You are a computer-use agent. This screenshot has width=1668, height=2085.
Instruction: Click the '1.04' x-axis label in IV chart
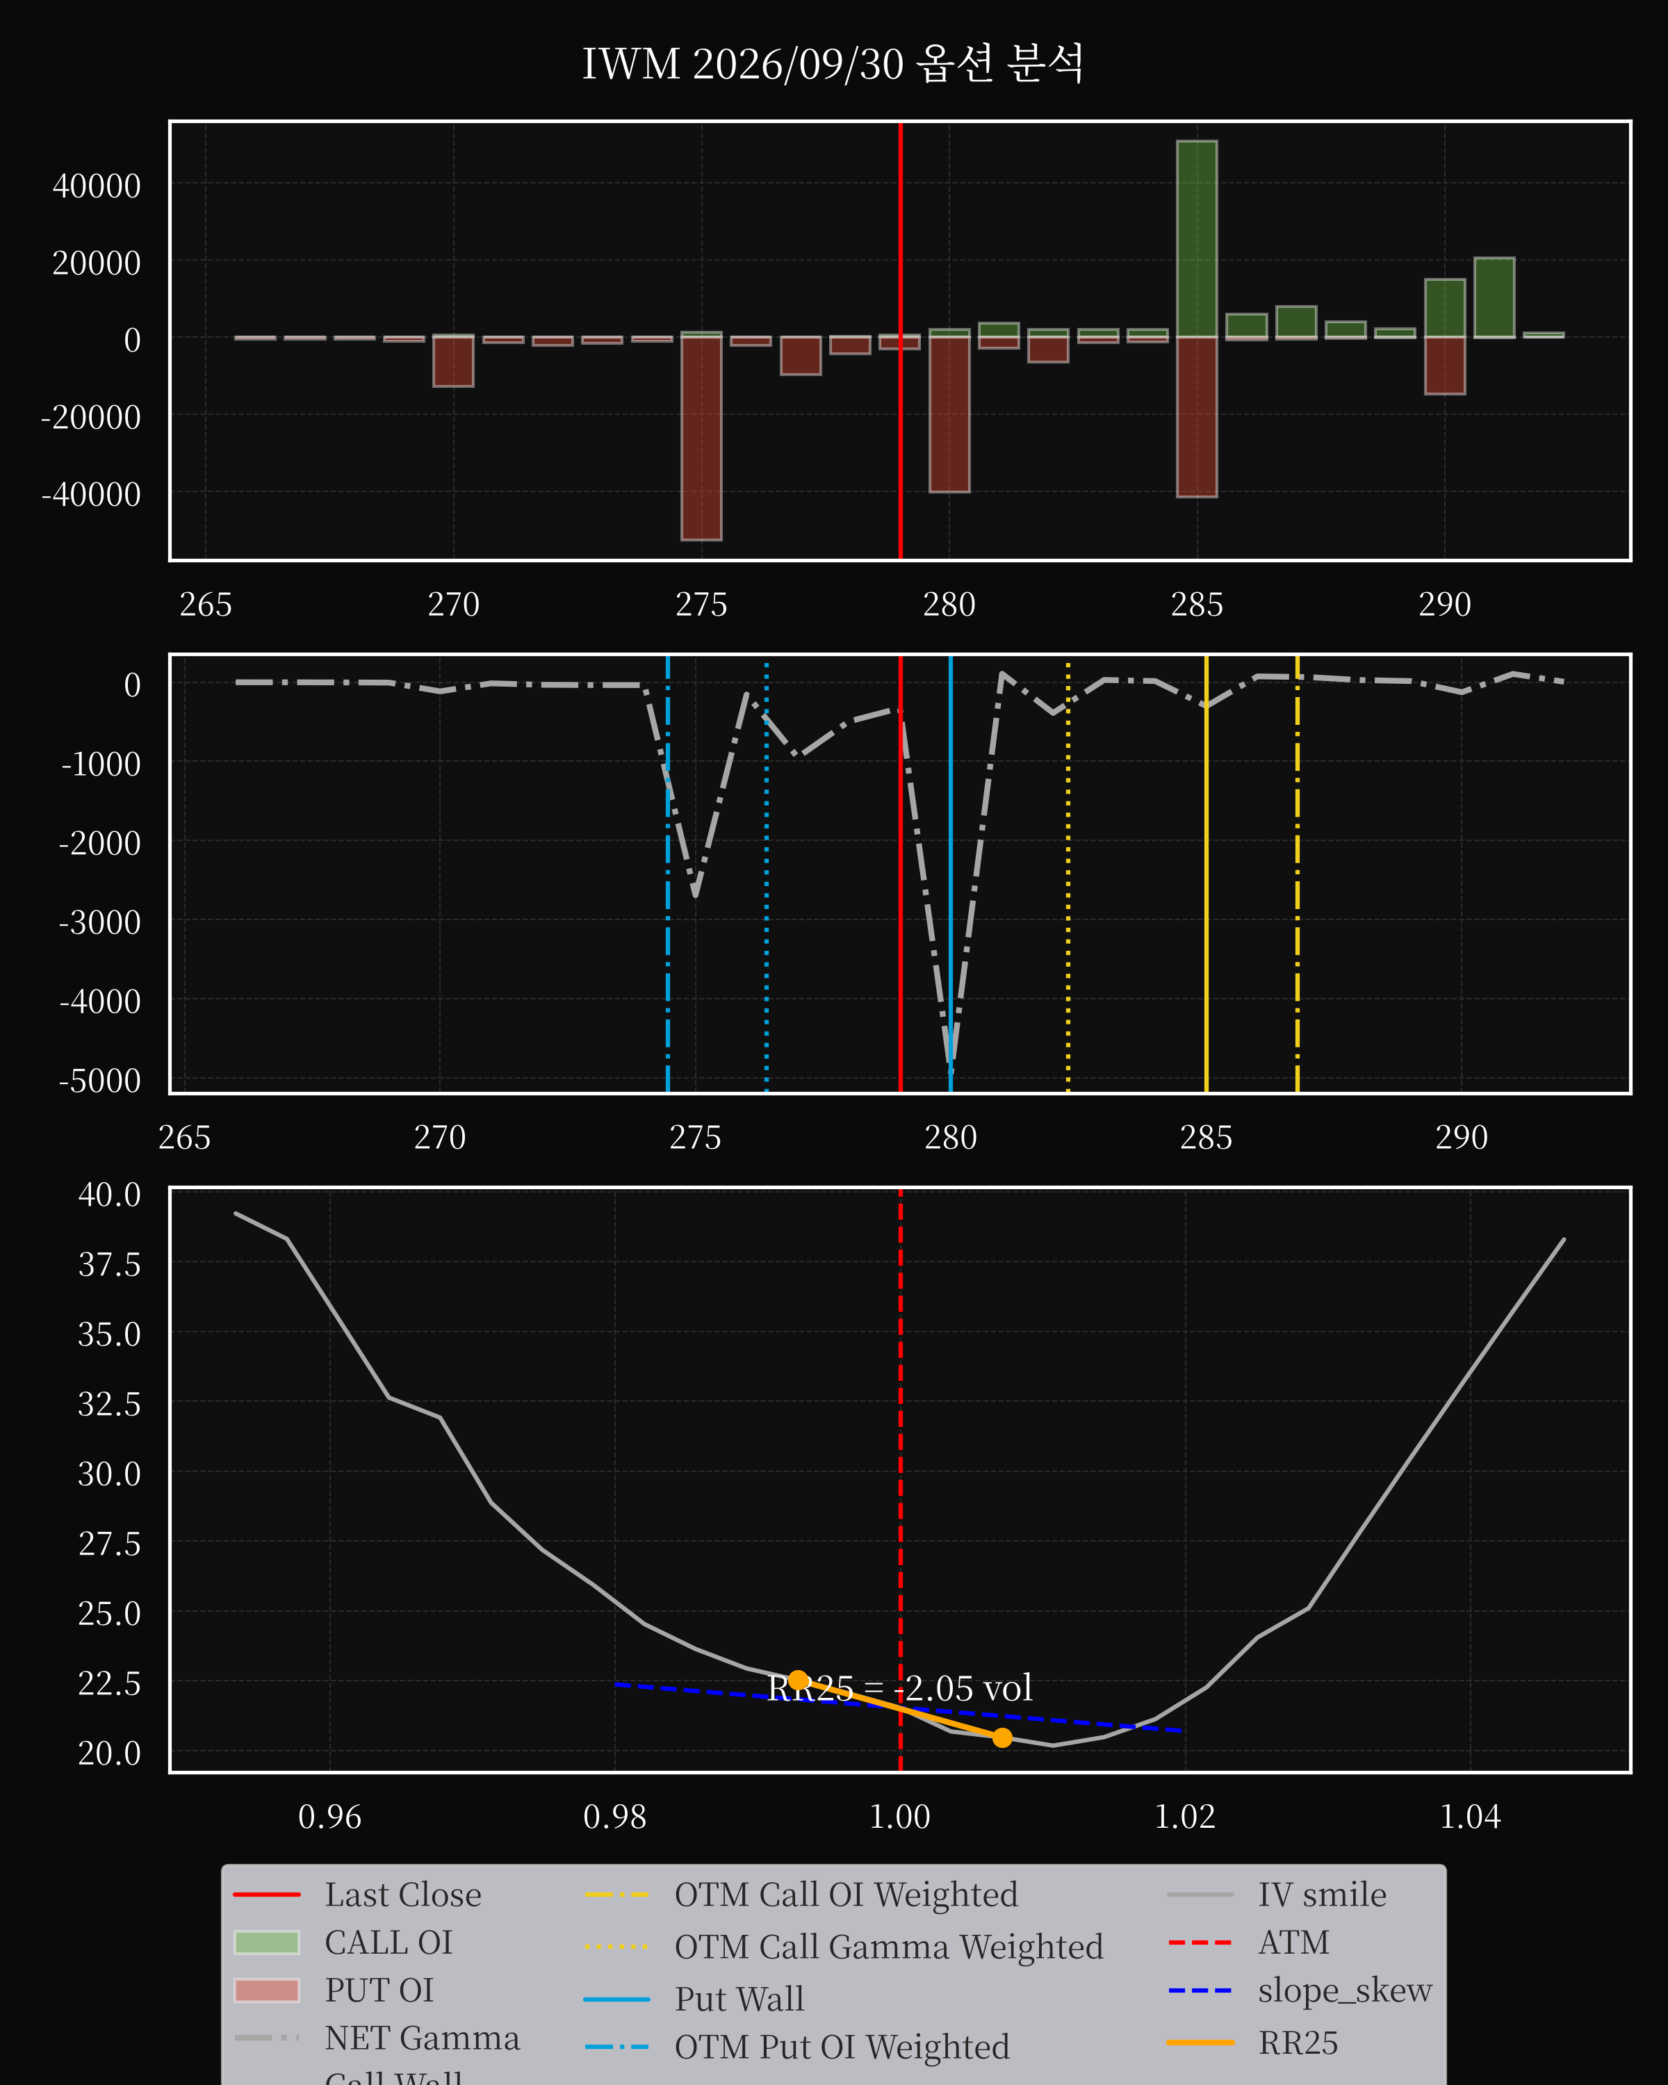pyautogui.click(x=1470, y=1817)
